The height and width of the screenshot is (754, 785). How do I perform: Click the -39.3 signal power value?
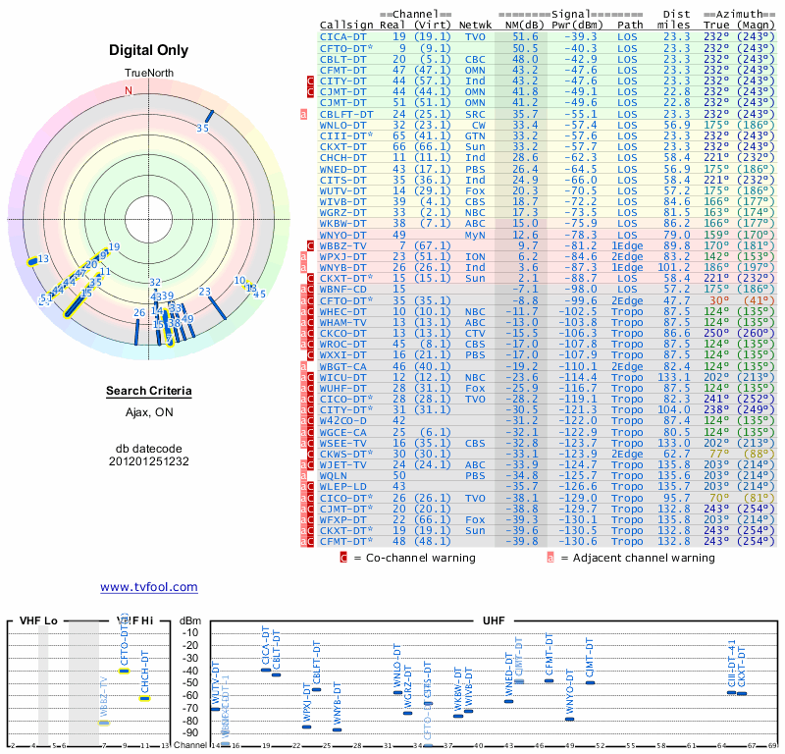click(581, 37)
